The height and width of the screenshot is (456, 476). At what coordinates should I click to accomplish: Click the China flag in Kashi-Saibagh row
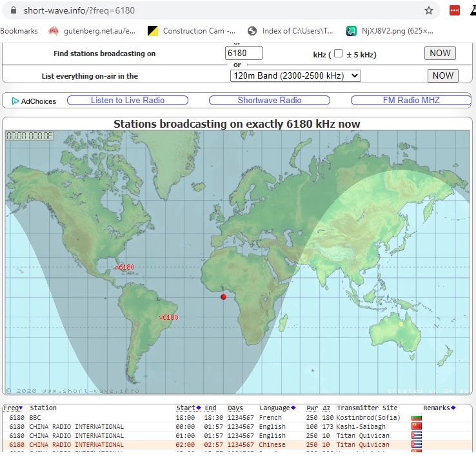(417, 426)
